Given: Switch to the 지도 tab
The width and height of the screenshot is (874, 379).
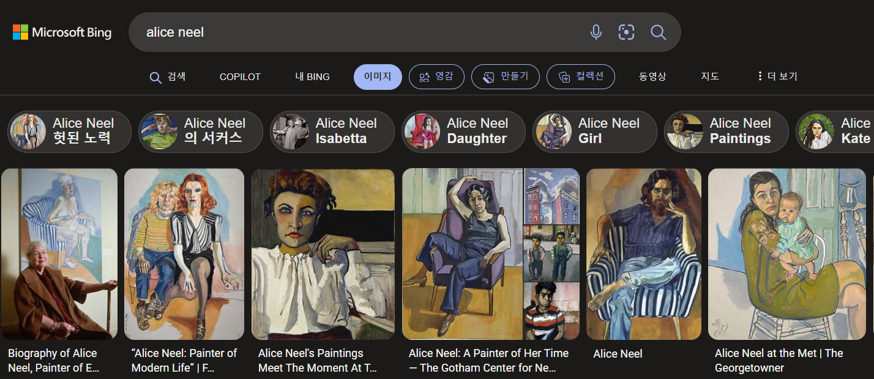Looking at the screenshot, I should point(710,77).
